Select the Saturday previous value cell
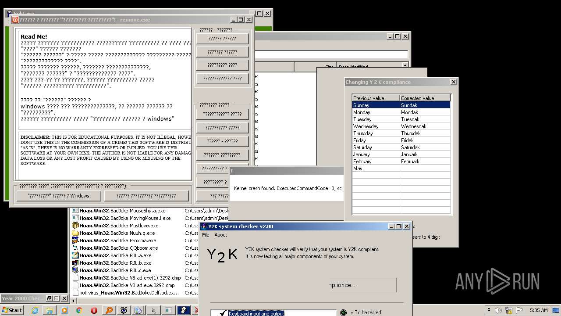Screen dimensions: 561x316 [376, 147]
